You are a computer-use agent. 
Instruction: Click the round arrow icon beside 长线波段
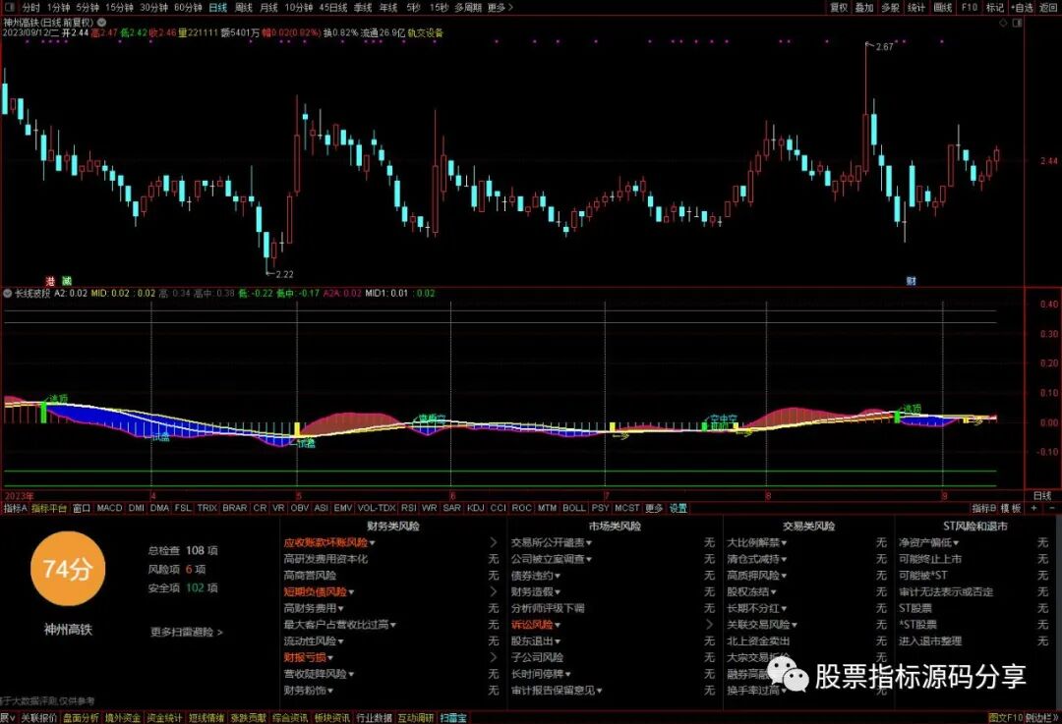click(x=8, y=293)
